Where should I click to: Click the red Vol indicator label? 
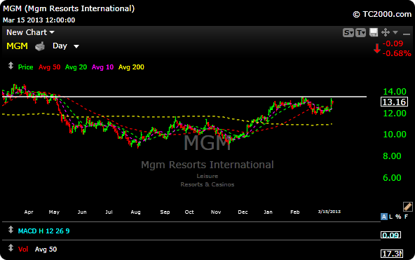[x=23, y=249]
